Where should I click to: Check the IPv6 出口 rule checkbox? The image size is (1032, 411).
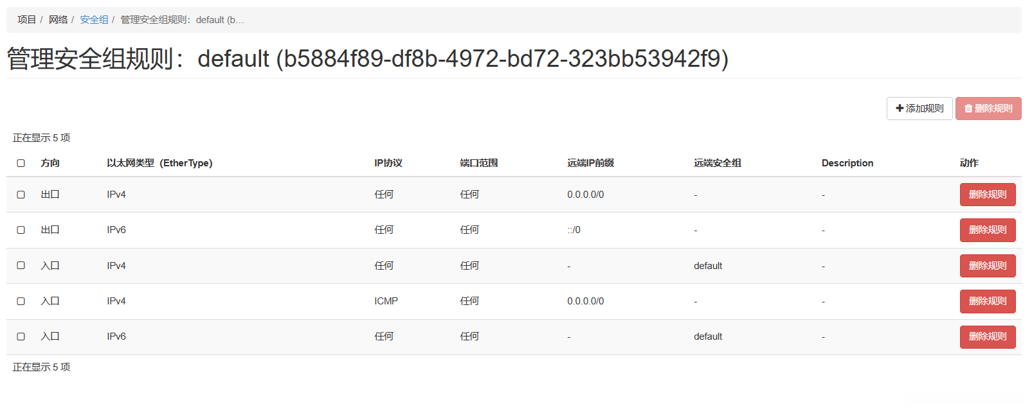tap(21, 230)
